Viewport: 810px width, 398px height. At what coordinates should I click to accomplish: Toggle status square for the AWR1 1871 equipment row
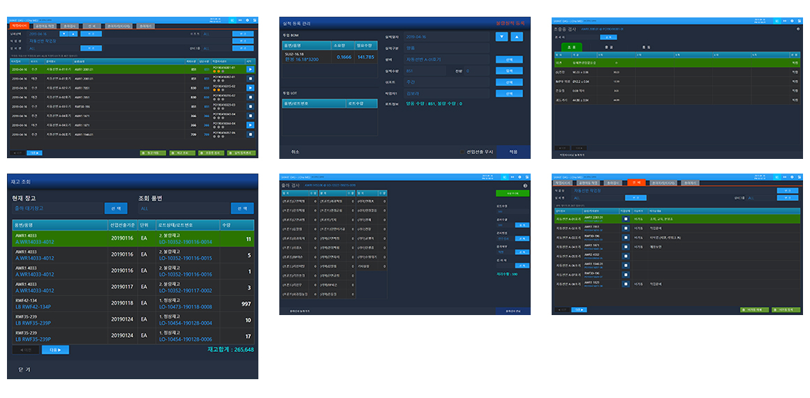[626, 247]
